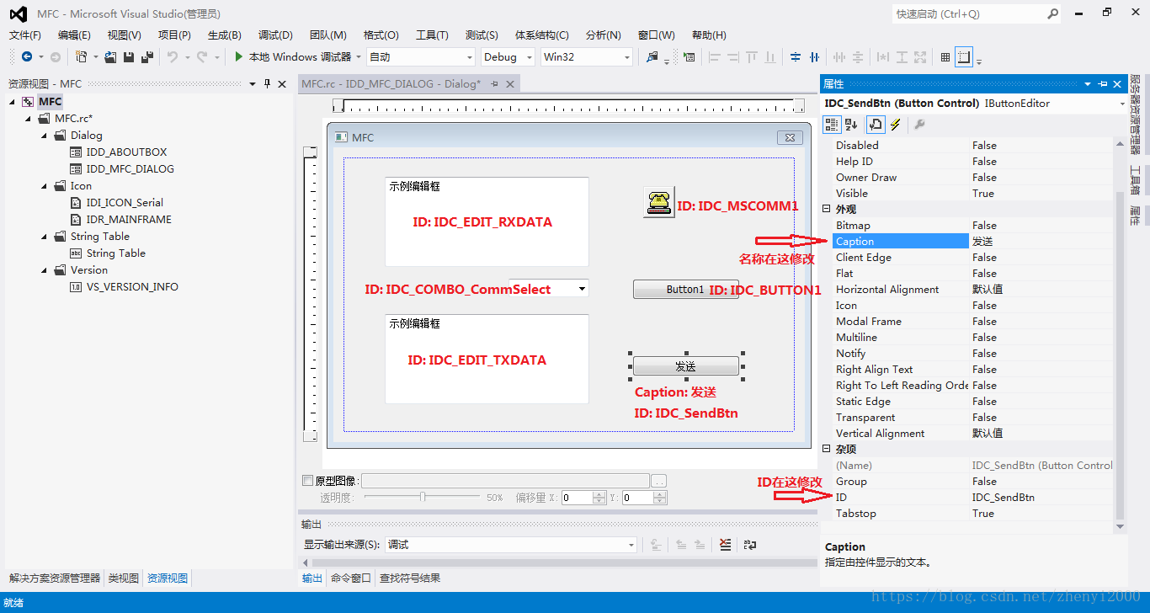Open the solution configuration Debug dropdown
The height and width of the screenshot is (613, 1150).
(530, 56)
